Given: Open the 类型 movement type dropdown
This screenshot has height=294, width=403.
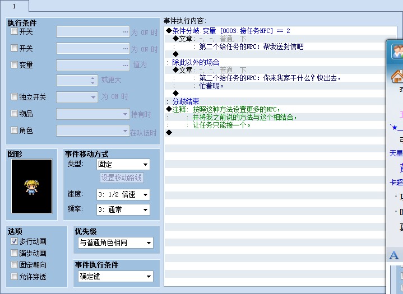Looking at the screenshot, I should [123, 164].
